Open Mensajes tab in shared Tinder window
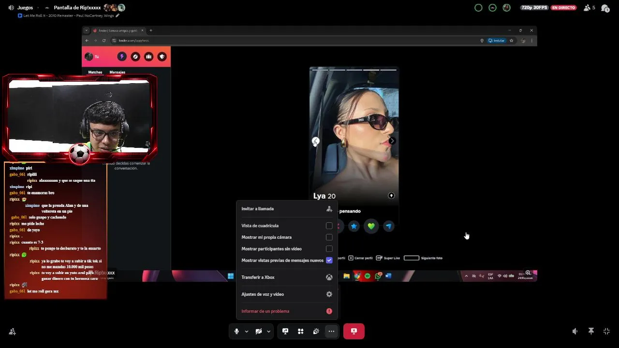619x348 pixels. 118,72
